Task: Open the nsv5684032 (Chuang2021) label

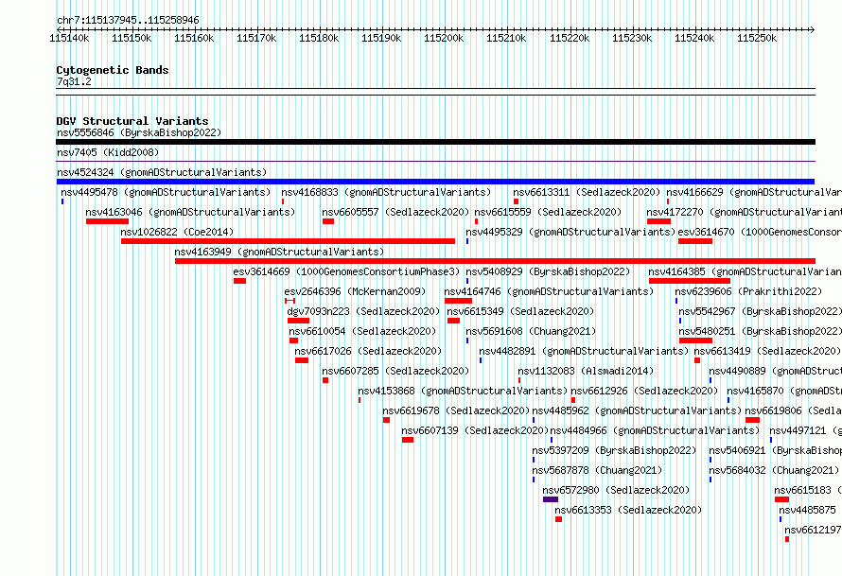Action: 774,470
